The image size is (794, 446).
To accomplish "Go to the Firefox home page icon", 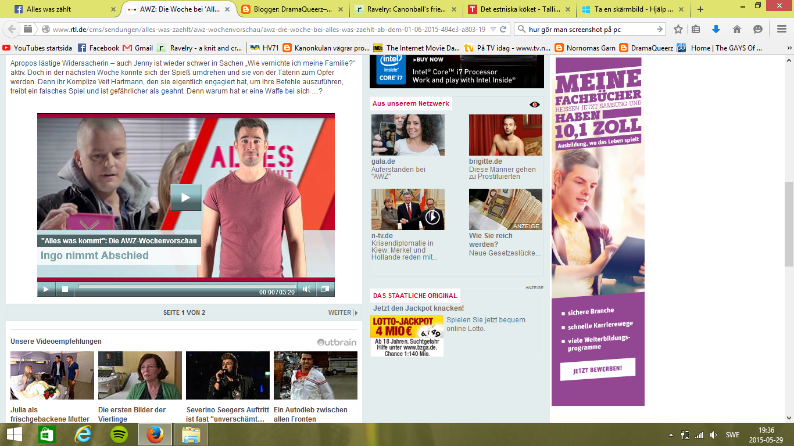I will click(x=736, y=29).
